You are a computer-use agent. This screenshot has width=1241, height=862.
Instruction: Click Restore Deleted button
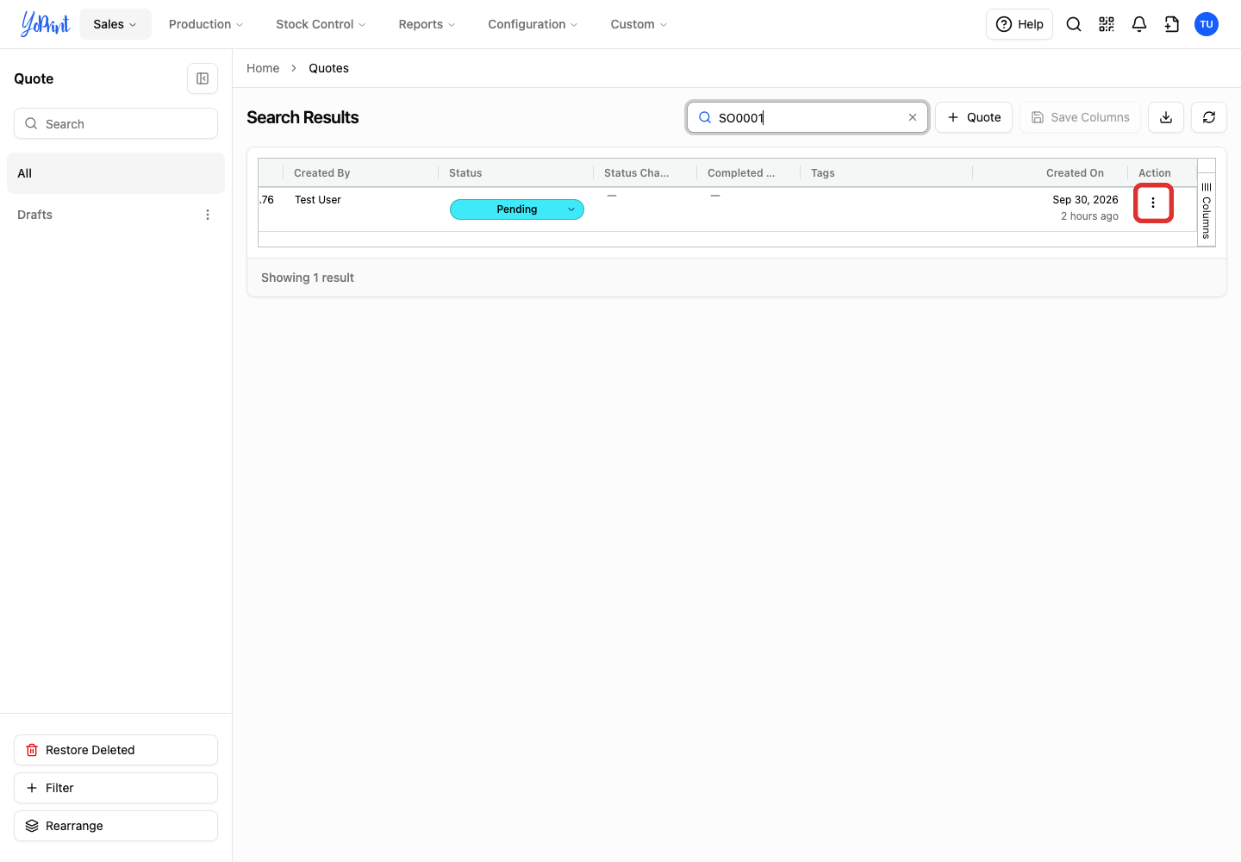click(115, 750)
